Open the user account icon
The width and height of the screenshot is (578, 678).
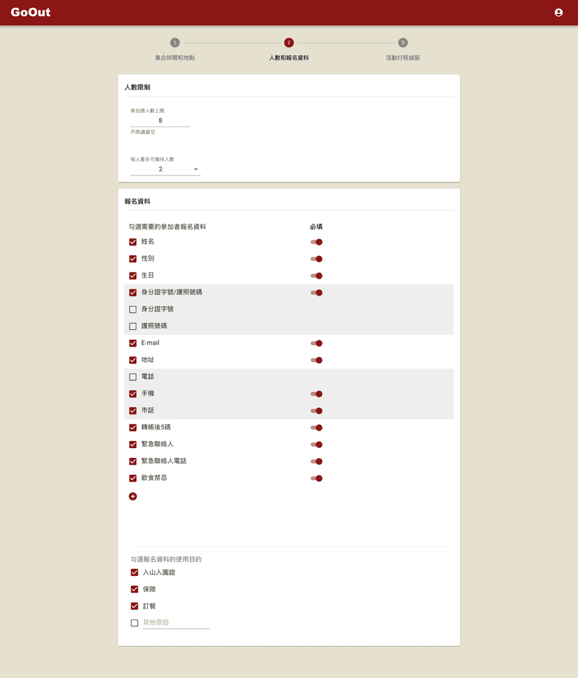(558, 13)
